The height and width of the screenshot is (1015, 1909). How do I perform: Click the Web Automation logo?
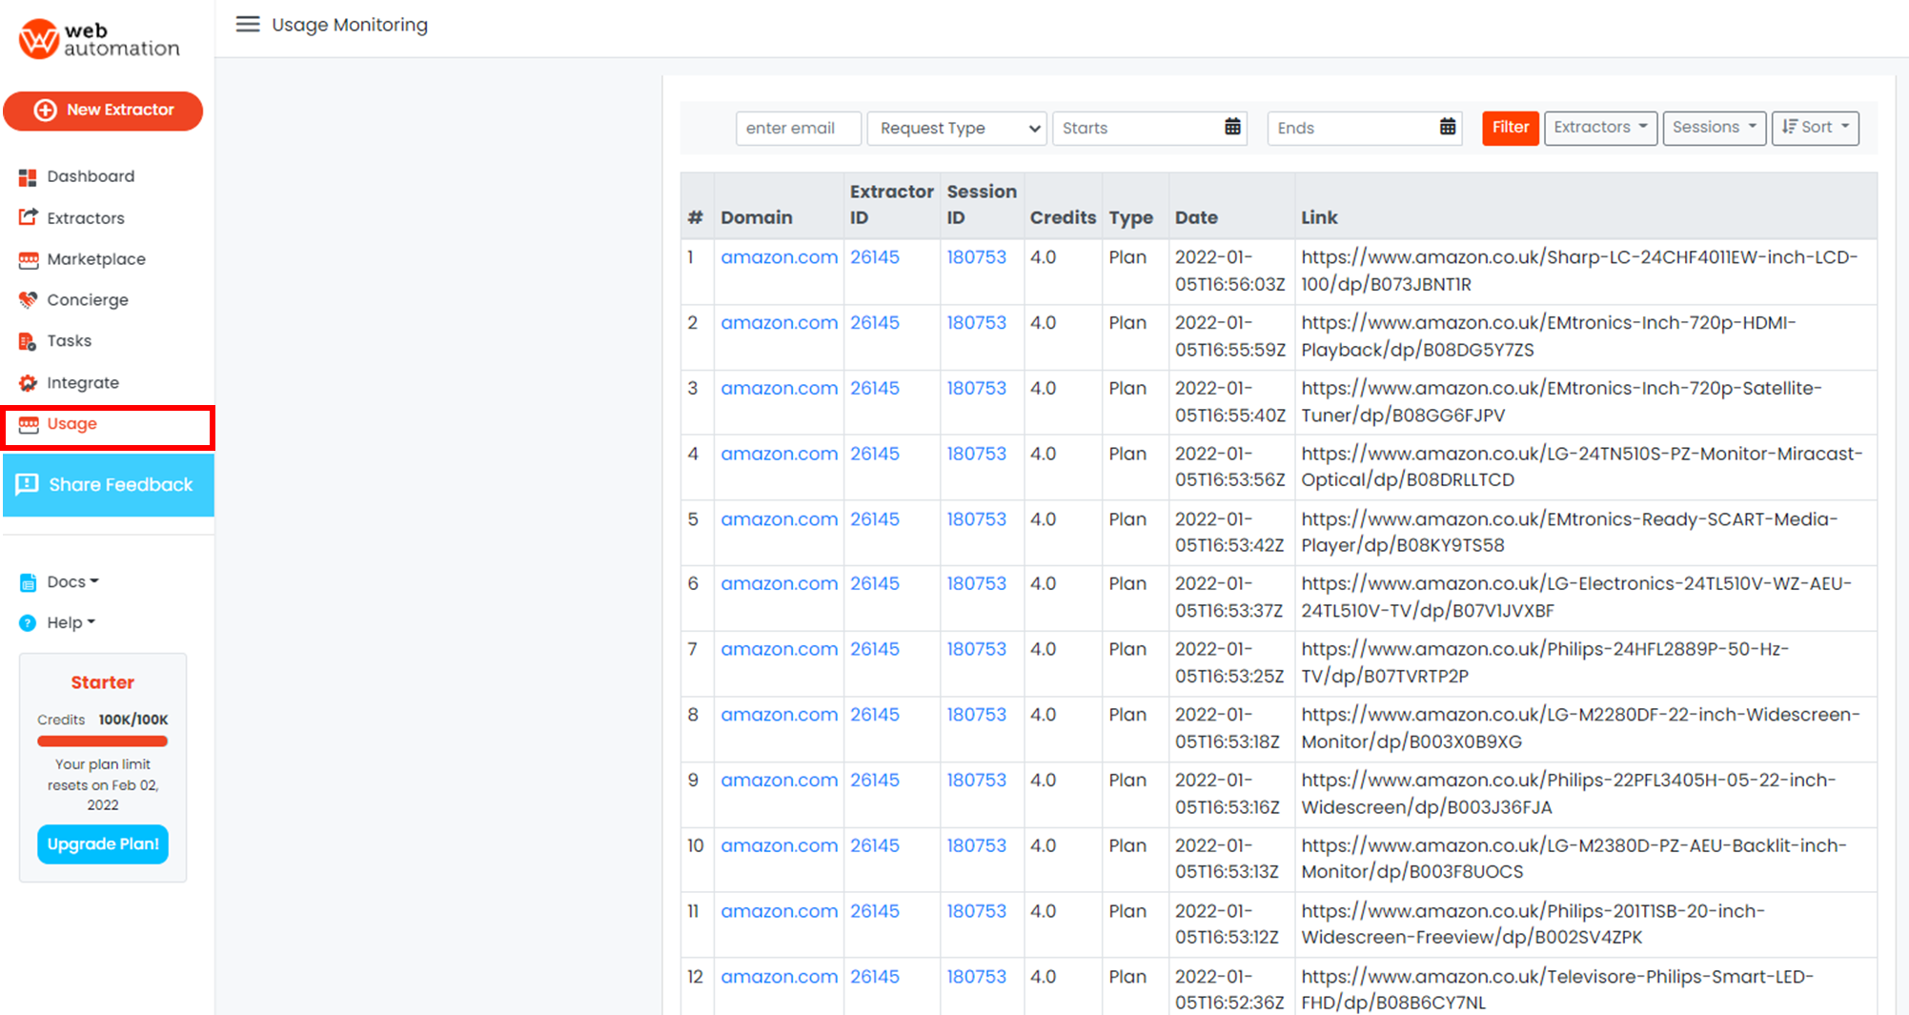pos(98,39)
